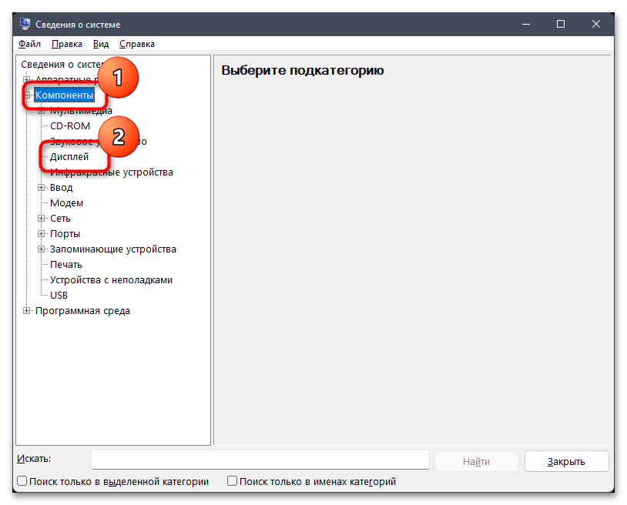Open the Файл menu

pyautogui.click(x=29, y=44)
